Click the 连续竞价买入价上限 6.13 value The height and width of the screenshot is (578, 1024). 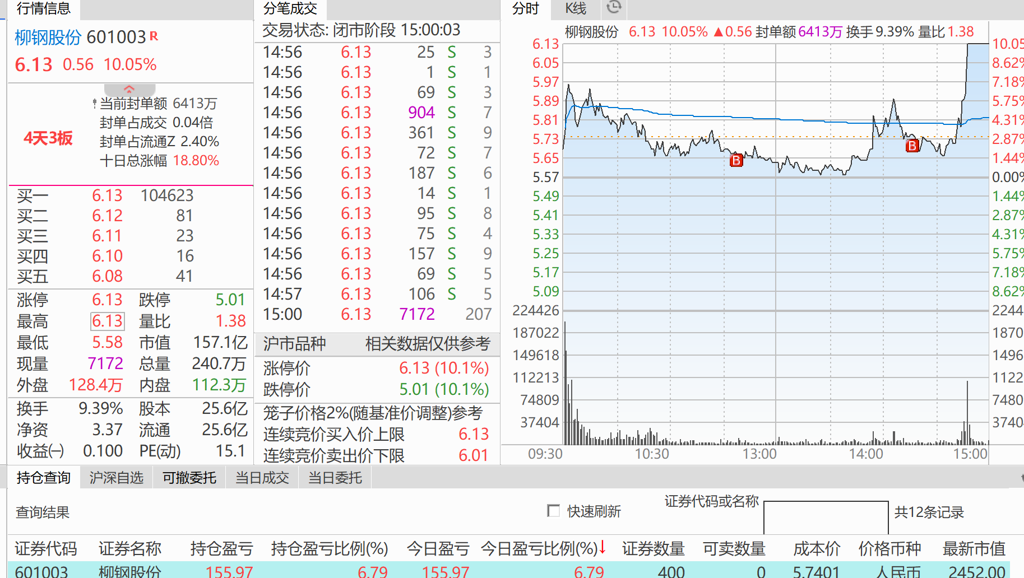click(x=474, y=434)
